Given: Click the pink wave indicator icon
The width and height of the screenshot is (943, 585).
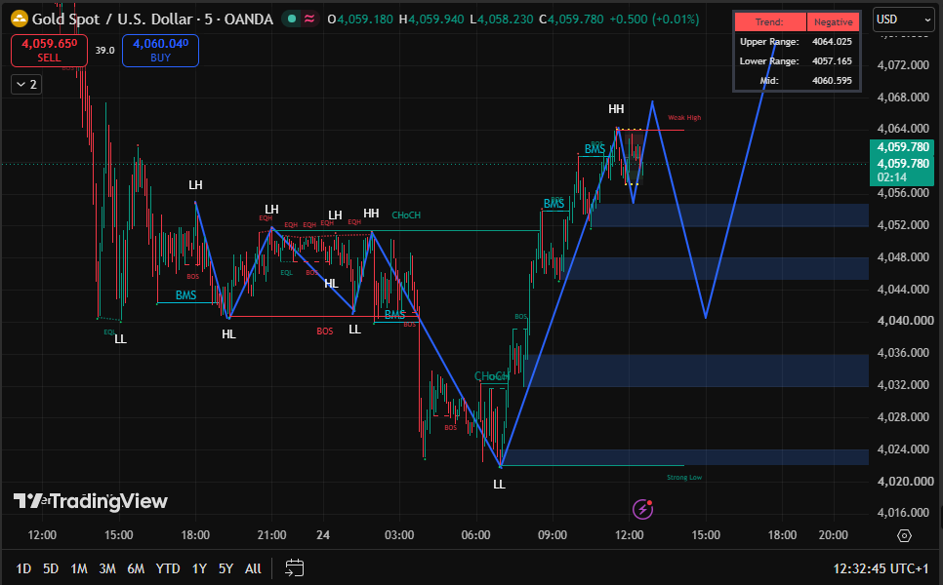Looking at the screenshot, I should (x=309, y=19).
